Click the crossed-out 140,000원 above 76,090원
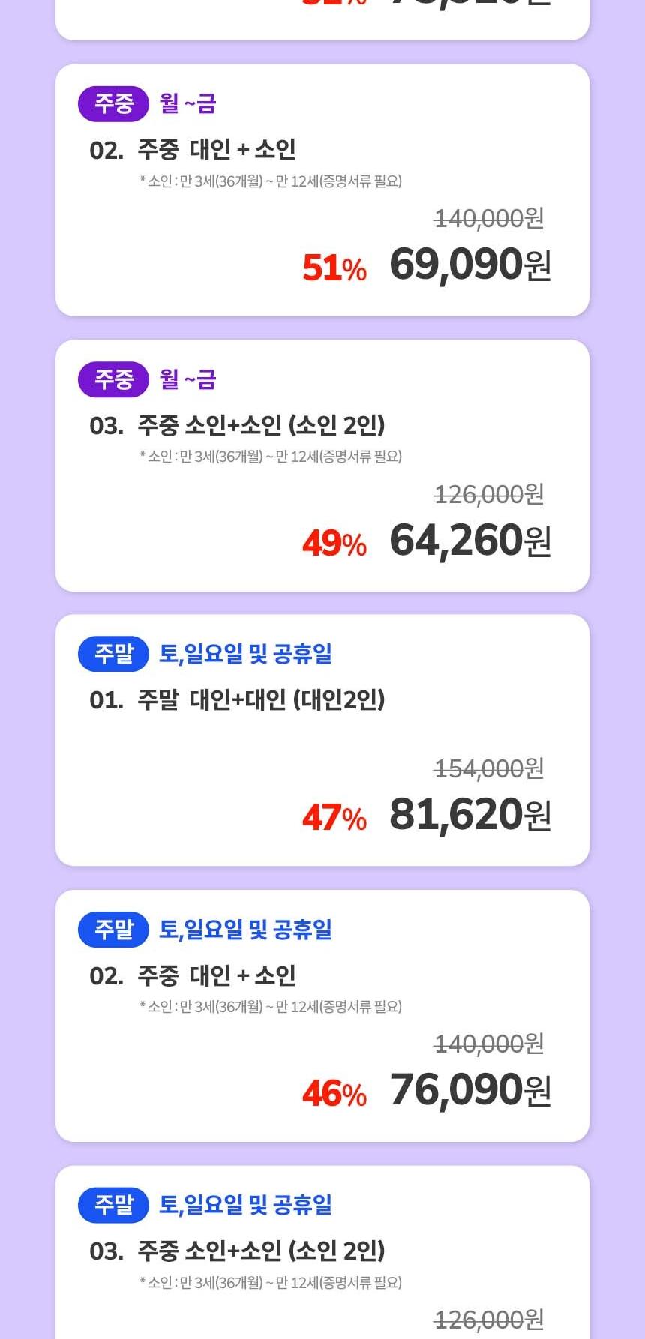Image resolution: width=645 pixels, height=1339 pixels. pyautogui.click(x=489, y=1044)
